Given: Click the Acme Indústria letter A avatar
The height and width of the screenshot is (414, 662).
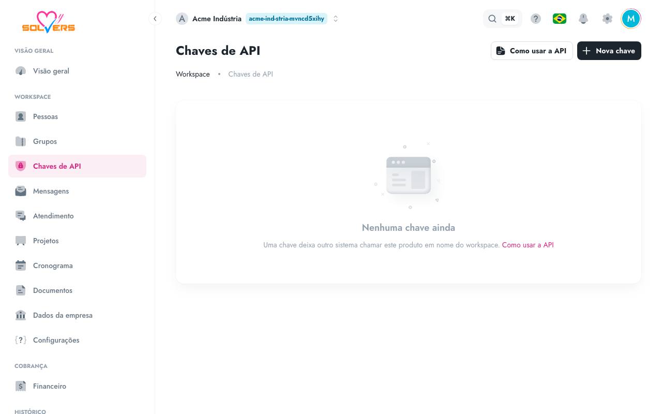Looking at the screenshot, I should pos(182,19).
